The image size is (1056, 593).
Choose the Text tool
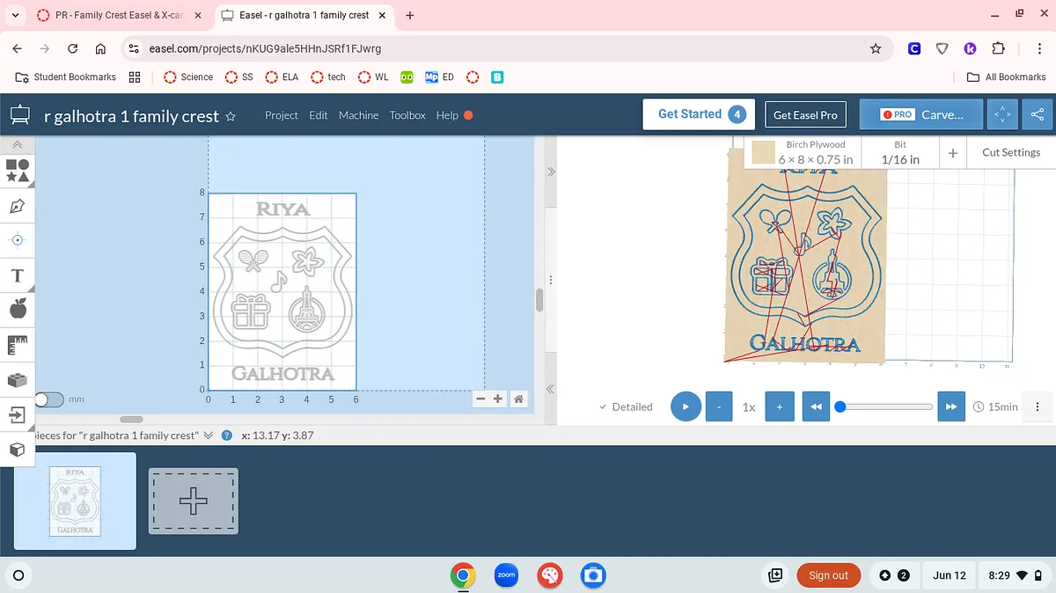coord(18,275)
